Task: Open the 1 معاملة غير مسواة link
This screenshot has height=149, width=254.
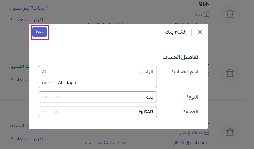Action: coord(28,8)
